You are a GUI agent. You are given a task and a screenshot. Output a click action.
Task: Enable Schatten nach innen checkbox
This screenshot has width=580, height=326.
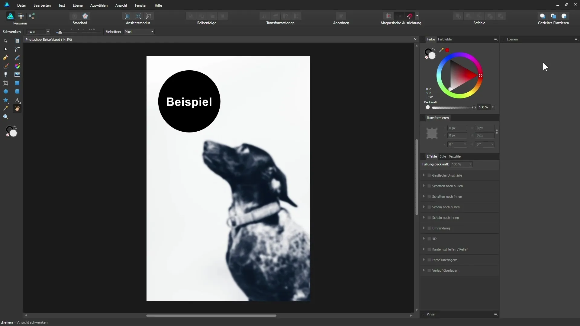click(x=429, y=197)
